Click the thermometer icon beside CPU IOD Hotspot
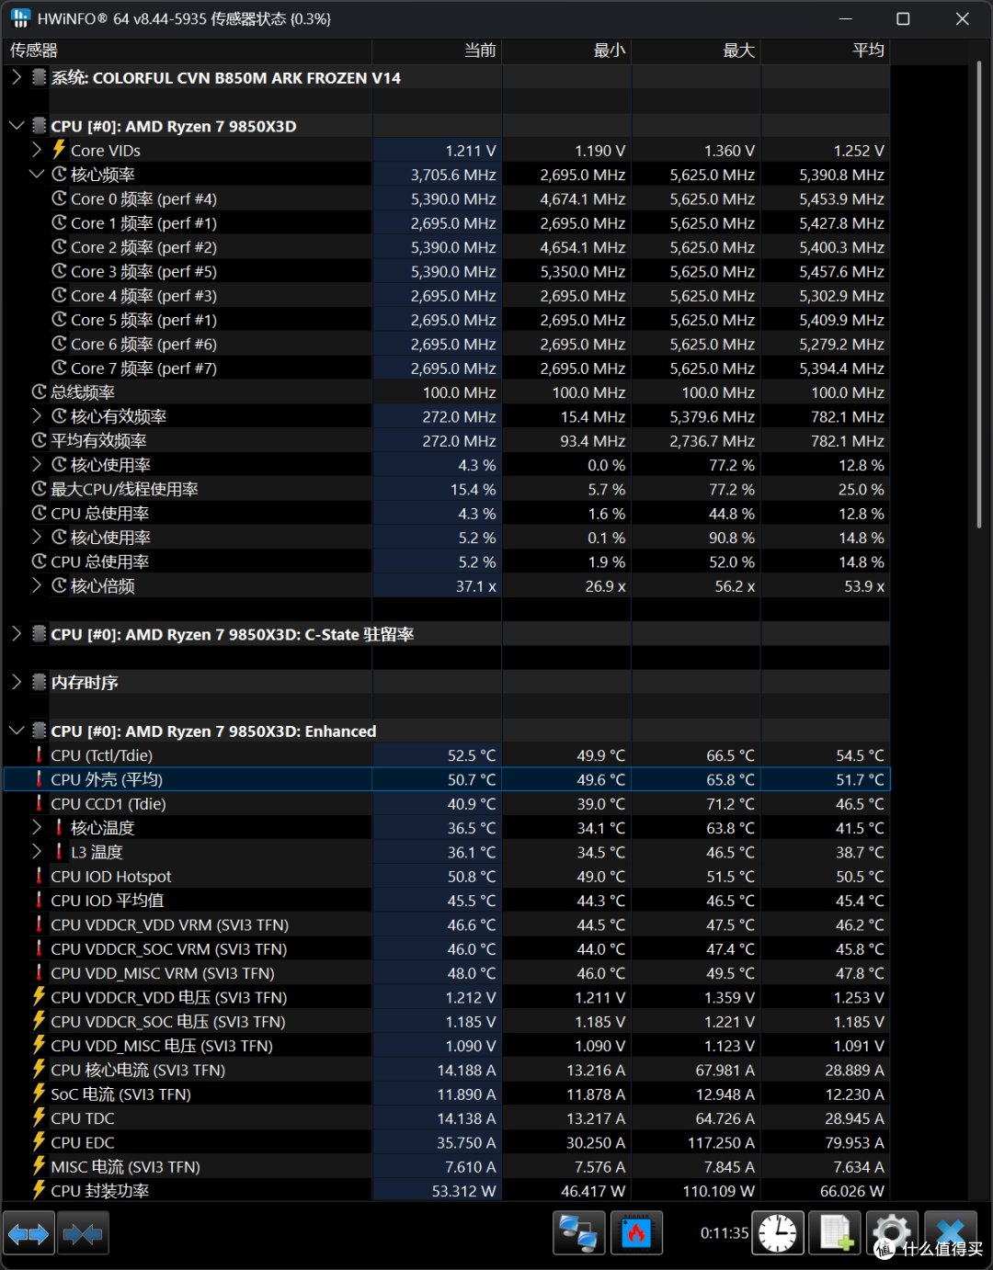 (x=39, y=876)
